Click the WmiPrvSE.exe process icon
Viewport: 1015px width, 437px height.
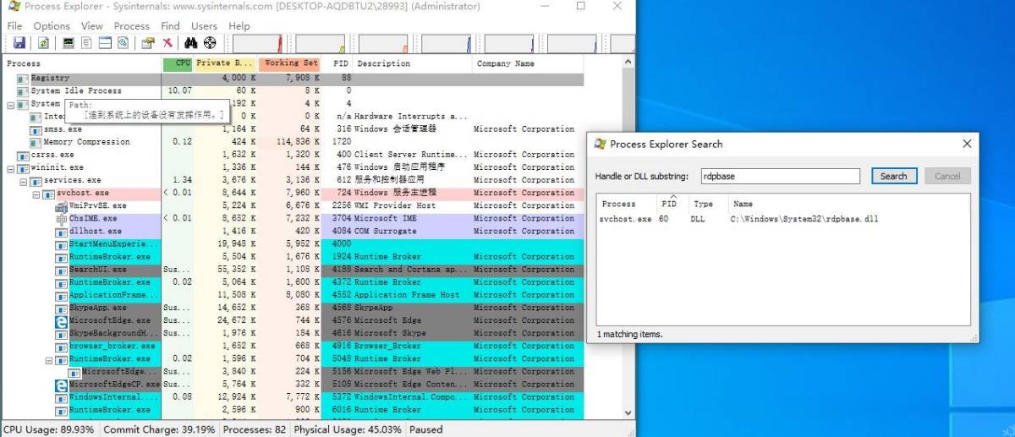tap(61, 205)
